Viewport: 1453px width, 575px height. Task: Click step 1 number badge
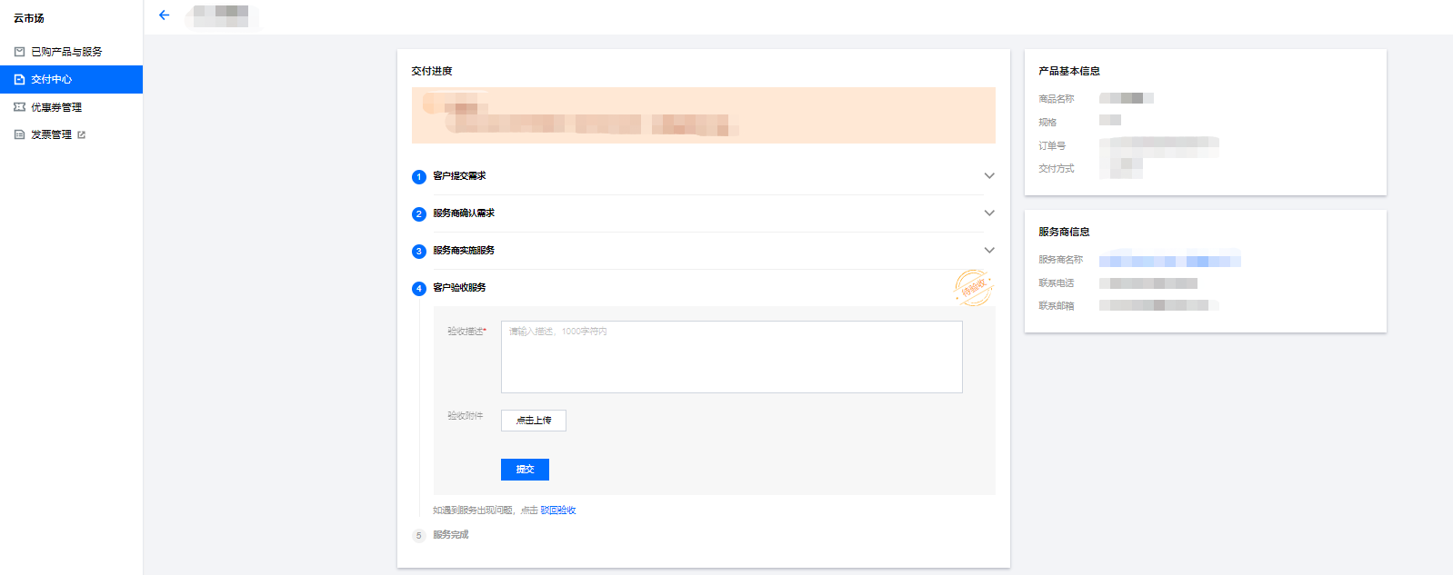coord(419,177)
